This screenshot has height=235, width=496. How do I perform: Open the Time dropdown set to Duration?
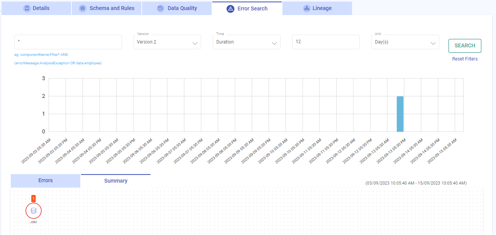246,42
